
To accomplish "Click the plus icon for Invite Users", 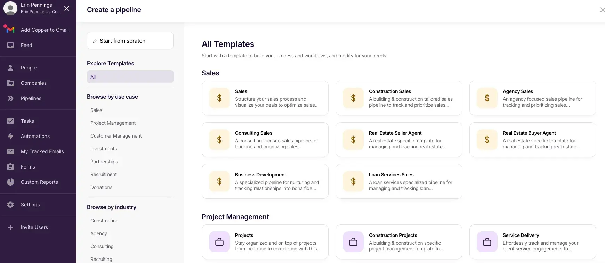I will [x=10, y=227].
